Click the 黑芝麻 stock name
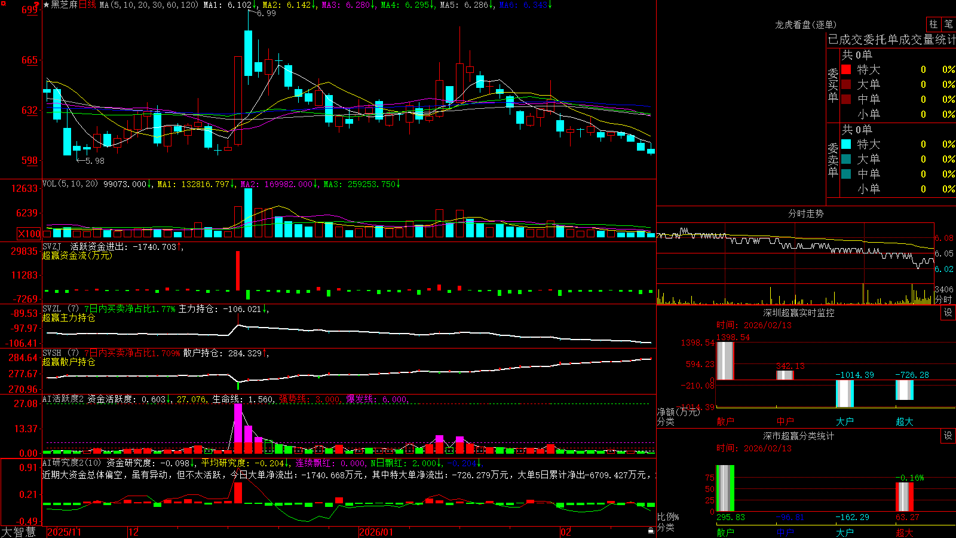The image size is (956, 538). (65, 5)
